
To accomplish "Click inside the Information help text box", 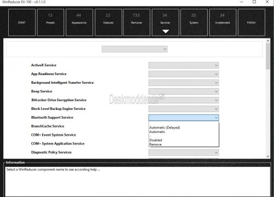I will 138,182.
